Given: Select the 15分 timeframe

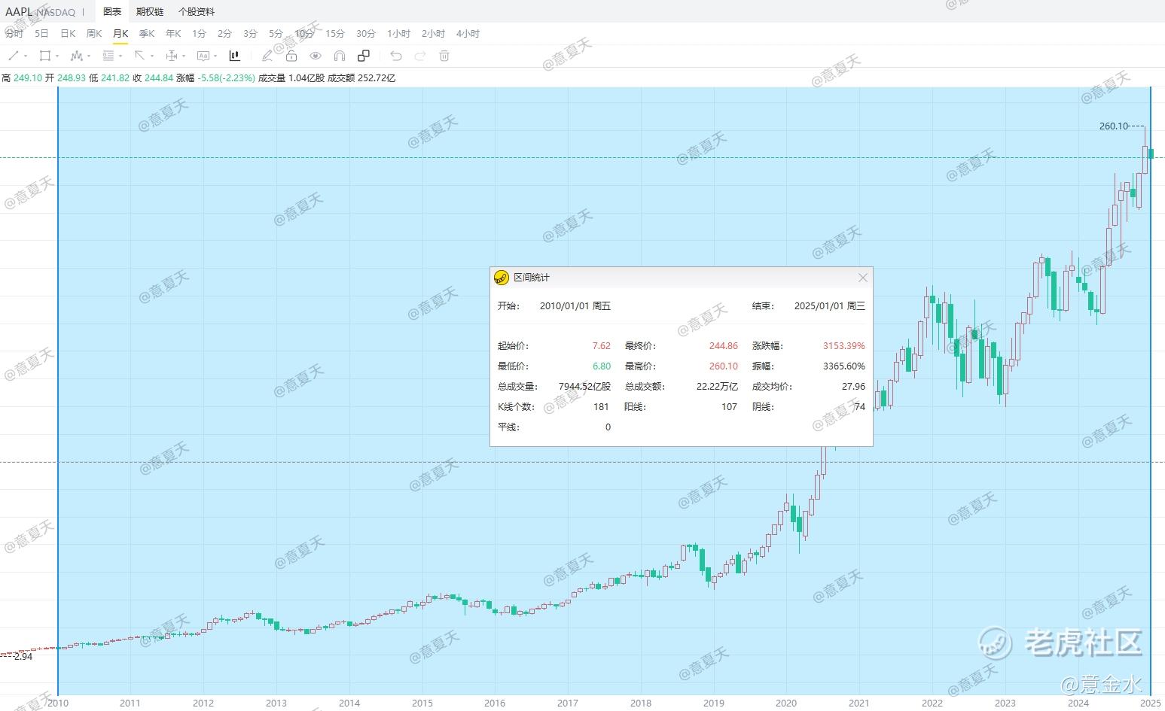Looking at the screenshot, I should (335, 34).
